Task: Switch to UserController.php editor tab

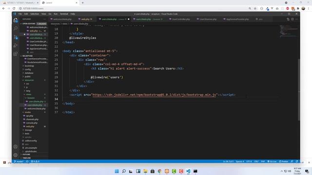Action: (x=181, y=19)
